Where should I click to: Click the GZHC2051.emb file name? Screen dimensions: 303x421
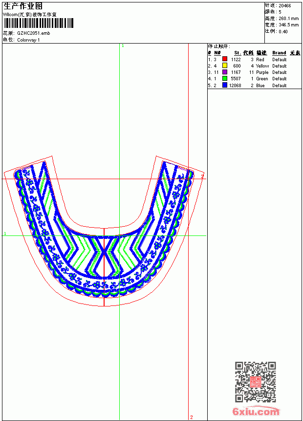[34, 33]
